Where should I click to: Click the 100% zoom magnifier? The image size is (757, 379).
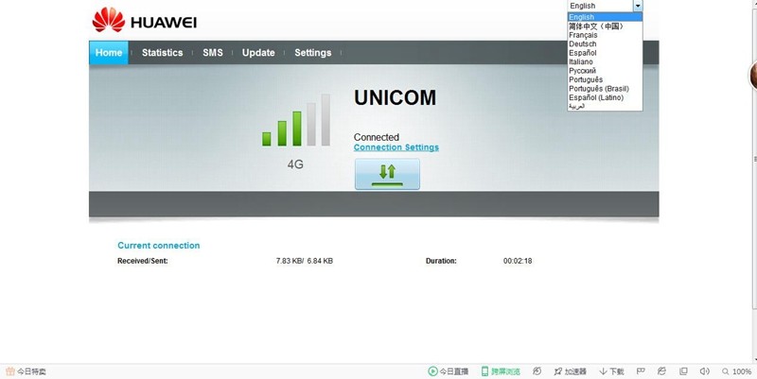click(725, 371)
